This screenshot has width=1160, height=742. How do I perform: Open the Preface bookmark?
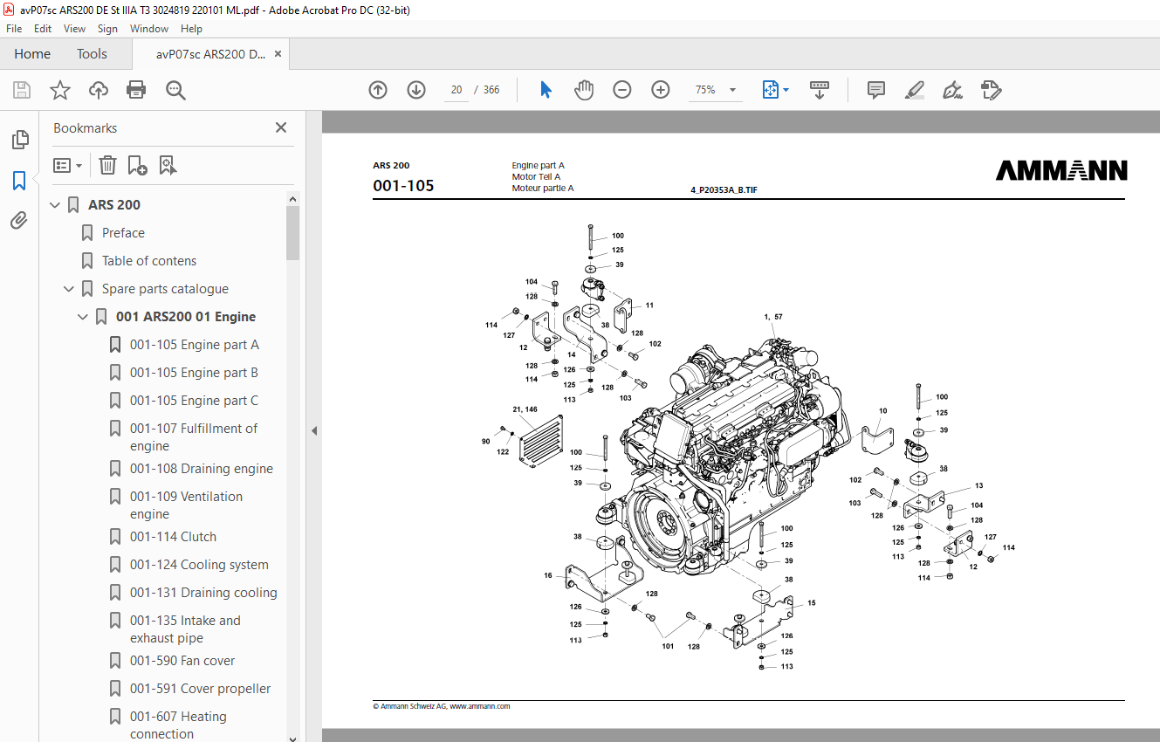(x=123, y=233)
